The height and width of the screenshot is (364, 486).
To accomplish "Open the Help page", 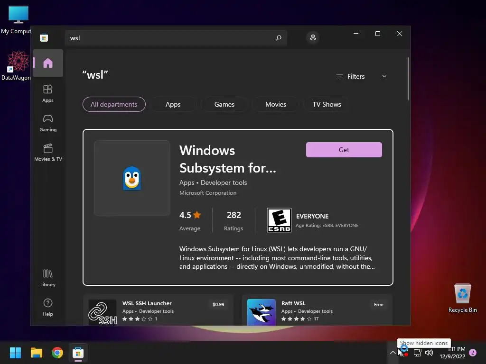I will click(48, 307).
